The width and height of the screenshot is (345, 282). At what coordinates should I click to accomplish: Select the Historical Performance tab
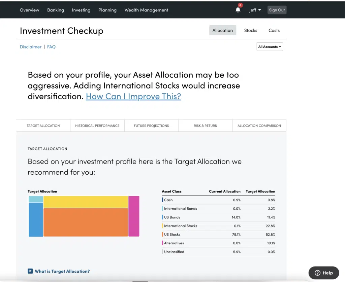(x=97, y=126)
